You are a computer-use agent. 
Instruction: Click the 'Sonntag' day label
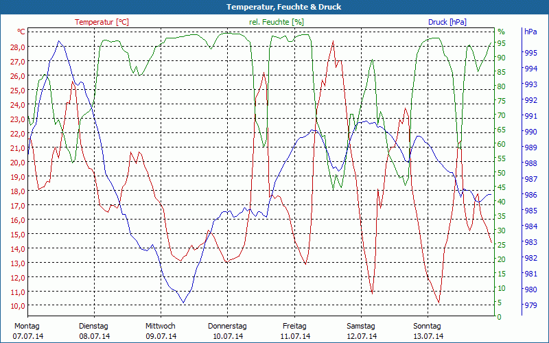[427, 326]
